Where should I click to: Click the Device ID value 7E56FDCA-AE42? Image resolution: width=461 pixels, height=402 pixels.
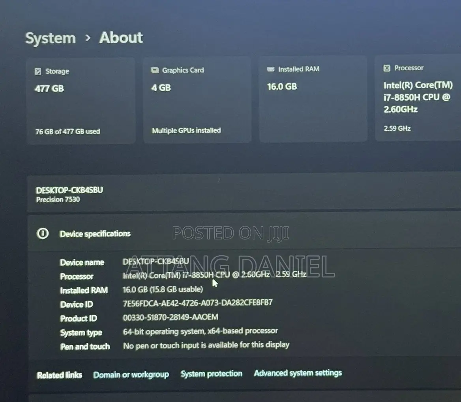pyautogui.click(x=198, y=303)
